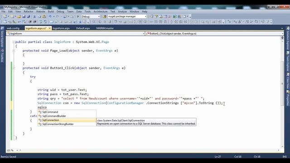Select SqlCommandBuilder in IntelliSense list

67,116
